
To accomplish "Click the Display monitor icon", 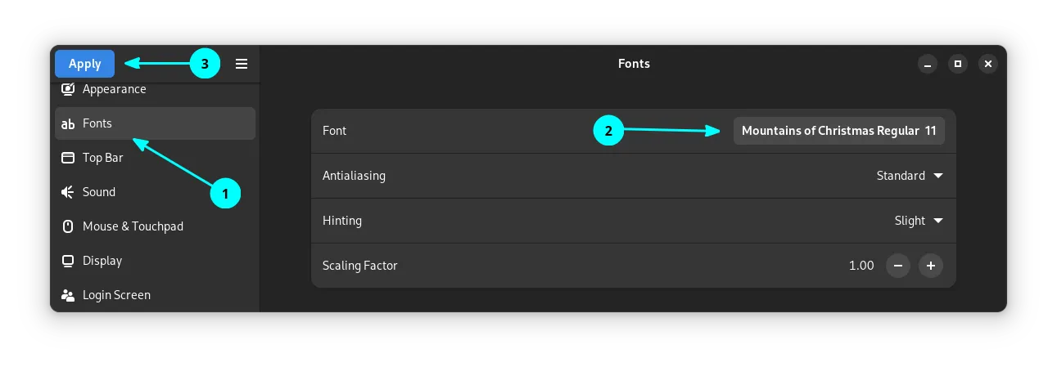I will (x=69, y=261).
